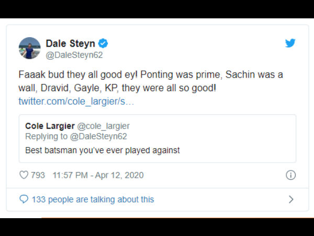Open Dale Steyn's profile avatar picture
The width and height of the screenshot is (314, 236).
[29, 48]
